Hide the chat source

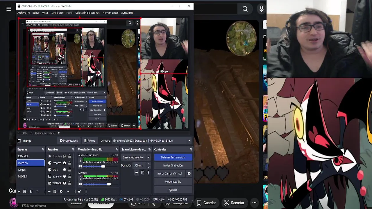tap(65, 170)
